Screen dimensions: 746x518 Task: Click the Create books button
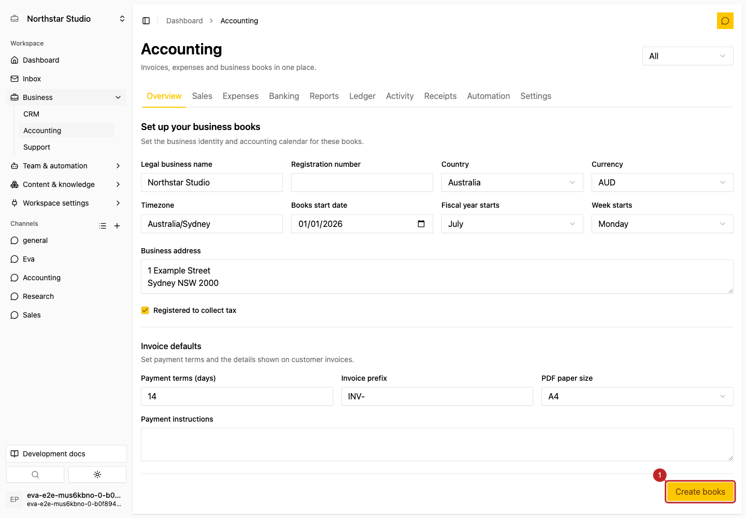coord(700,492)
